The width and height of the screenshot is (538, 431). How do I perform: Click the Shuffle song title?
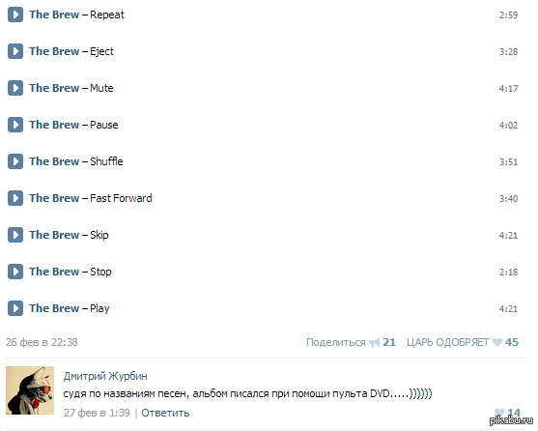(106, 161)
